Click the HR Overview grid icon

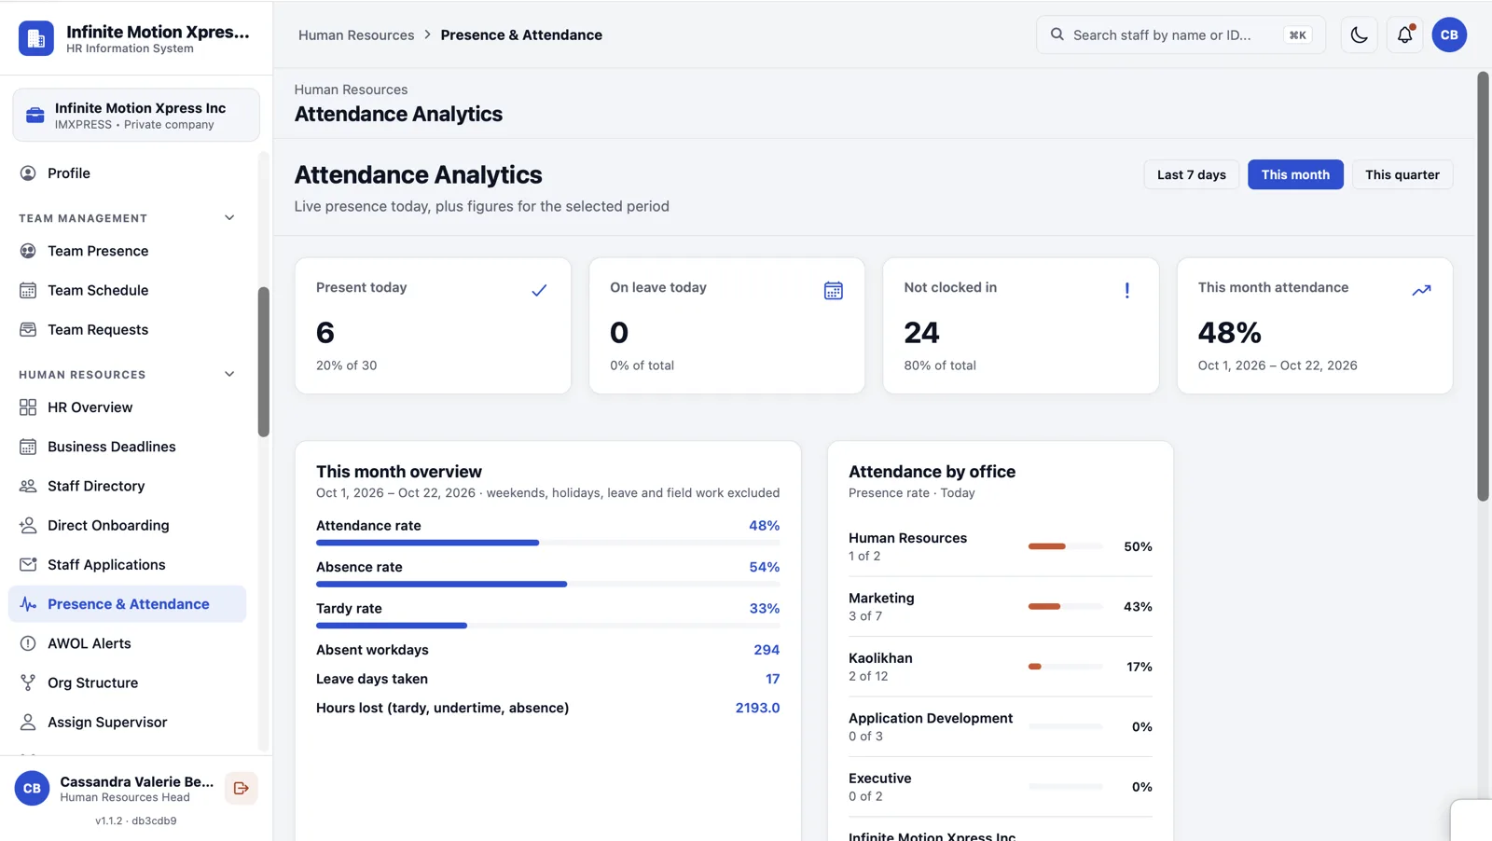pyautogui.click(x=28, y=407)
